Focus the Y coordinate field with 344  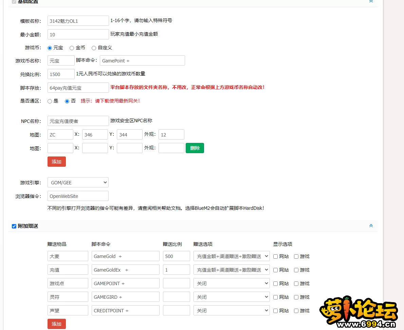coord(130,134)
